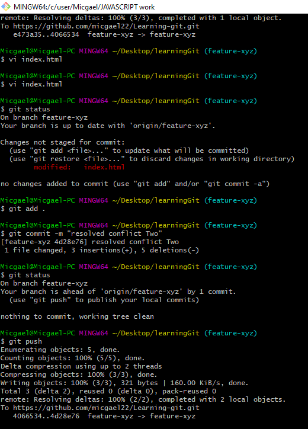
Task: Click the '$ git add .' command
Action: [23, 209]
